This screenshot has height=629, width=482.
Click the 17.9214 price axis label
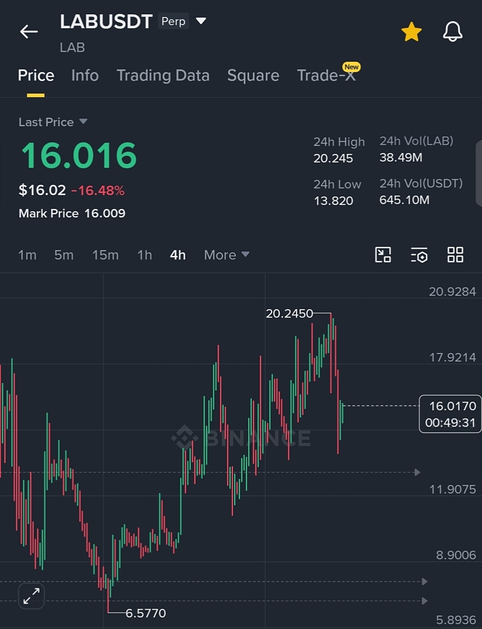[x=452, y=357]
